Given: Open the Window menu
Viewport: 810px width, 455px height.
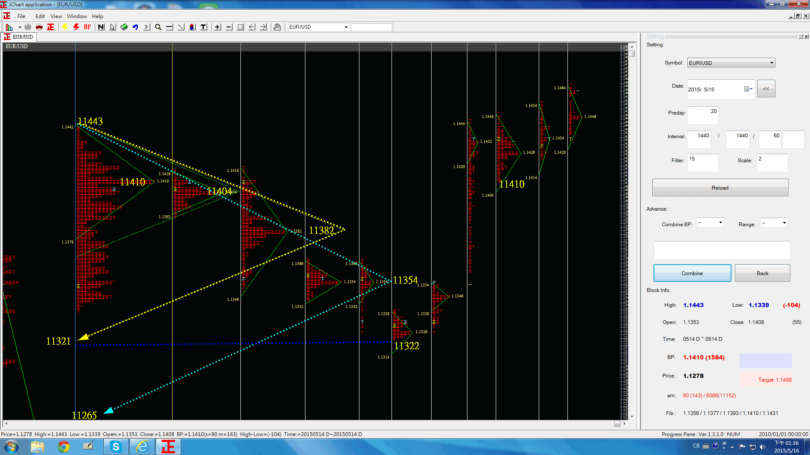Looking at the screenshot, I should 77,16.
